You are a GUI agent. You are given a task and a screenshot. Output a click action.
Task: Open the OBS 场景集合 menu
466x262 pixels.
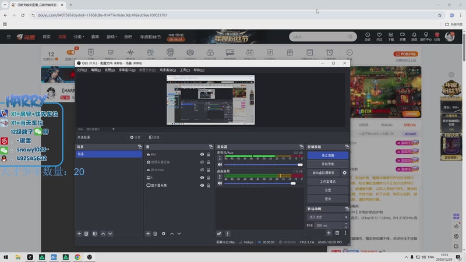click(168, 70)
